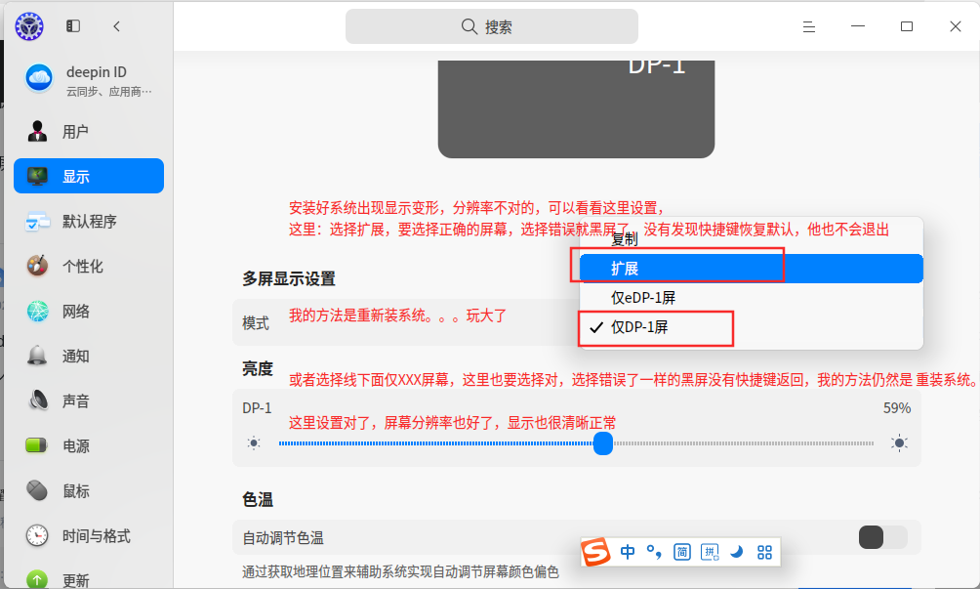Choose 仅eDP-1屏 option

[752, 298]
